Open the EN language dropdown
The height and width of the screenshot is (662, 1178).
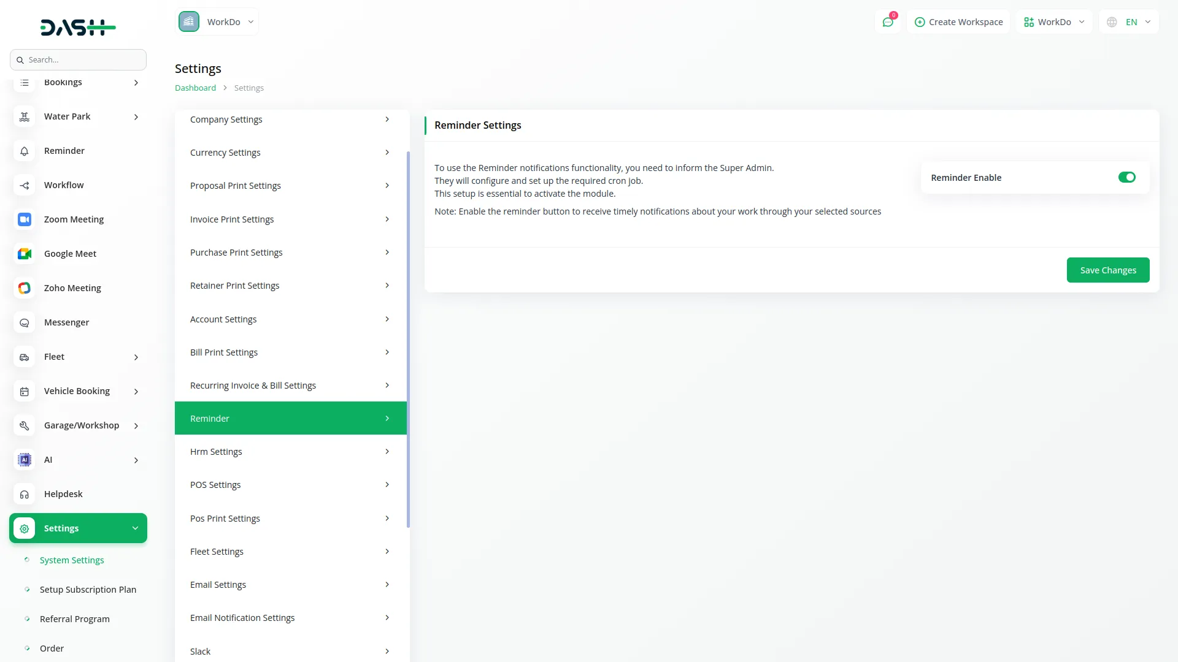(x=1130, y=22)
